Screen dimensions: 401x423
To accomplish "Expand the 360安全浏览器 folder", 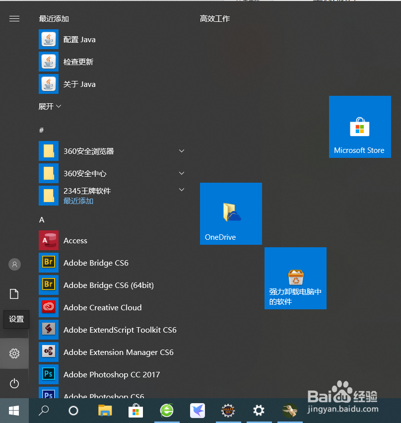I will (181, 150).
